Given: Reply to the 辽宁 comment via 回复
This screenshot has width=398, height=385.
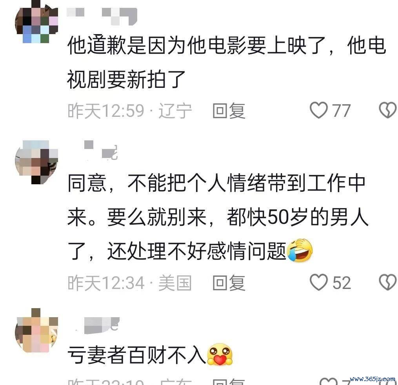Looking at the screenshot, I should (x=229, y=111).
